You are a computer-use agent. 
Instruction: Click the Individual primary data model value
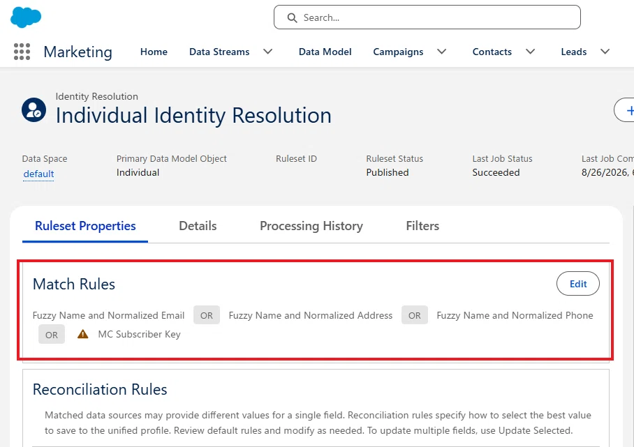(138, 172)
